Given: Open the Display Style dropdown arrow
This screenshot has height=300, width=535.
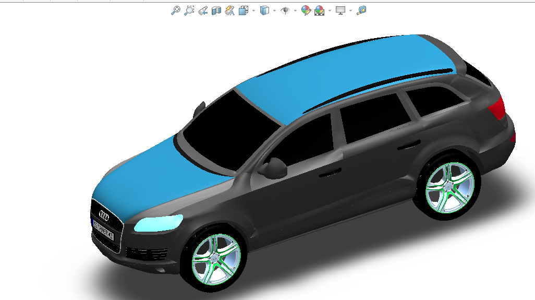Looking at the screenshot, I should coord(274,11).
